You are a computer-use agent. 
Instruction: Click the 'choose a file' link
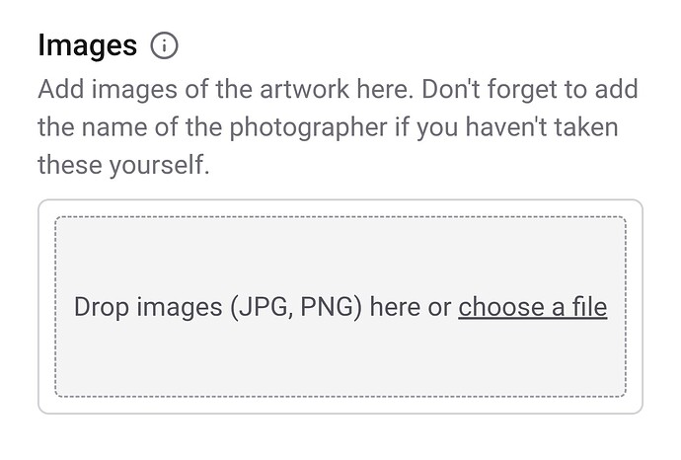point(533,307)
